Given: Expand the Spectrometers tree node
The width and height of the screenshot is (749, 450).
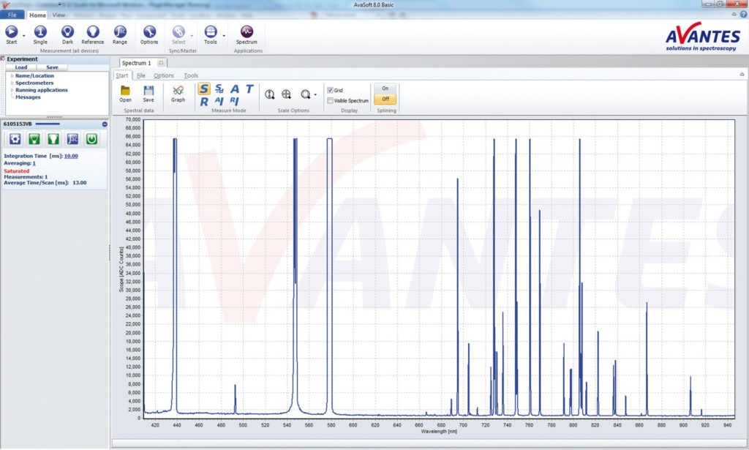Looking at the screenshot, I should click(x=12, y=83).
